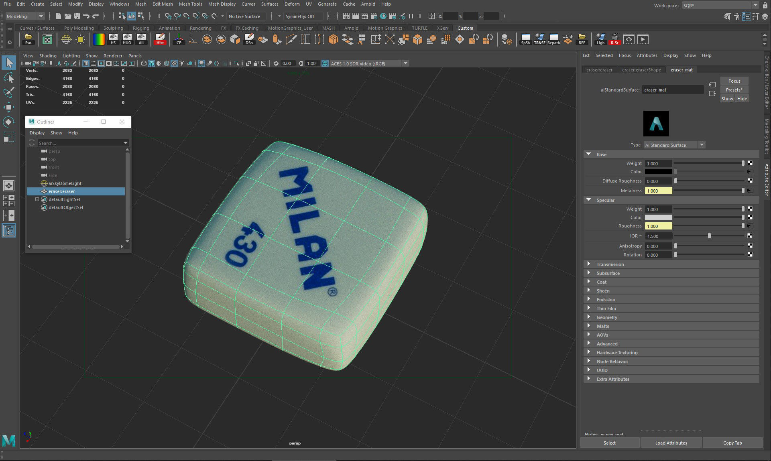Collapse the Specular section
771x461 pixels.
(589, 200)
